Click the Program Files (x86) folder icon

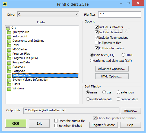pos(9,58)
